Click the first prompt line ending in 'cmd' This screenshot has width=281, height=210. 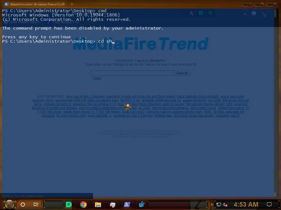(54, 11)
